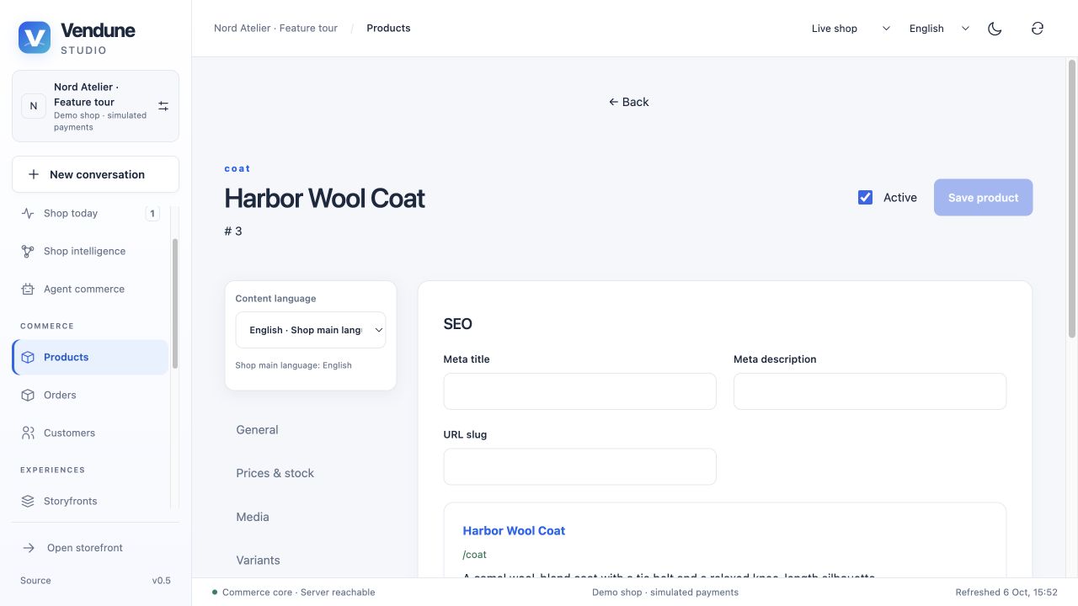Click the Shop today pulse icon
Image resolution: width=1078 pixels, height=606 pixels.
pos(28,213)
